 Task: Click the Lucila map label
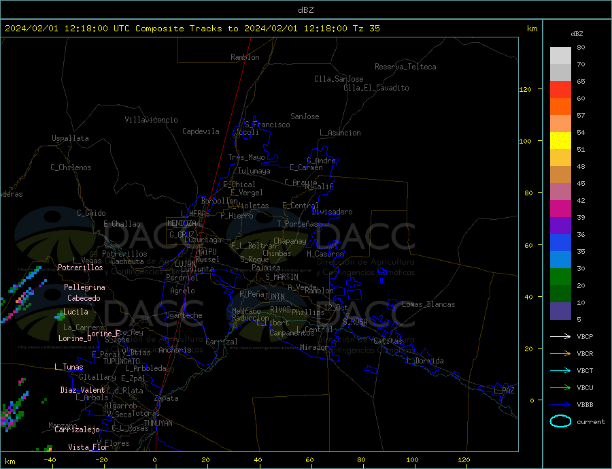click(x=75, y=312)
